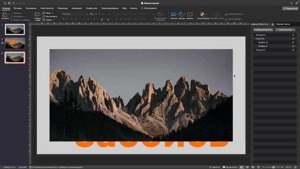Open the Заливка фигуры dropdown arrow
300x169 pixels.
click(x=243, y=14)
